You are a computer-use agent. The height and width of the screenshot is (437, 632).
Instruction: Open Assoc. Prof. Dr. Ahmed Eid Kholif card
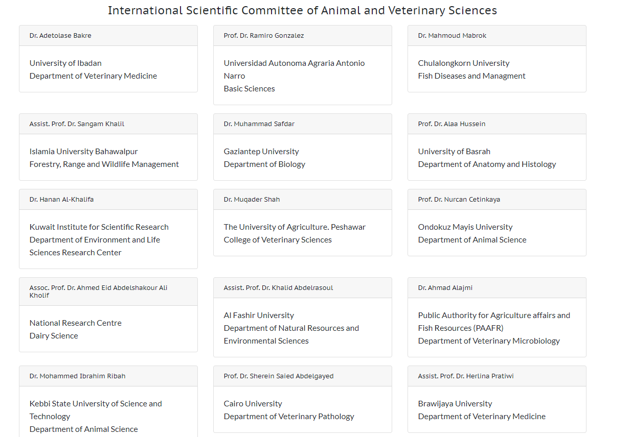(108, 314)
